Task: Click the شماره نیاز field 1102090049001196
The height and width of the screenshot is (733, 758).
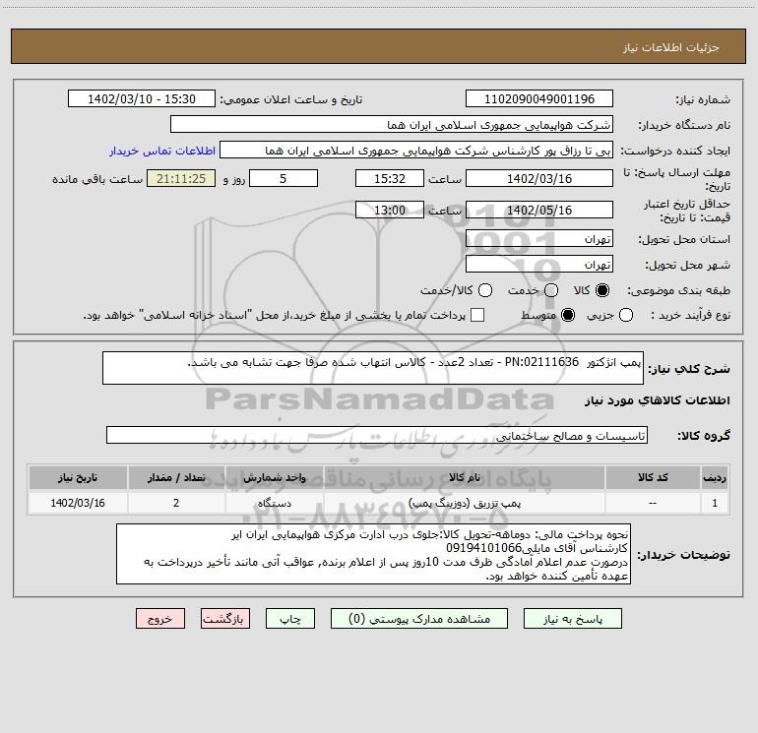Action: click(x=539, y=98)
